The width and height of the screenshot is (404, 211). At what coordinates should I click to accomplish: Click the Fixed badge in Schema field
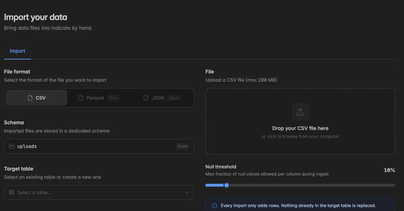point(182,146)
